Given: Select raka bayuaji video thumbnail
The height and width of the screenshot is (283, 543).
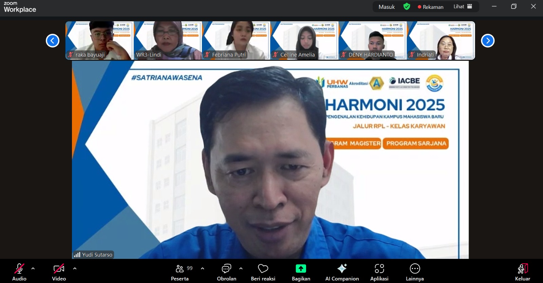Looking at the screenshot, I should tap(99, 40).
